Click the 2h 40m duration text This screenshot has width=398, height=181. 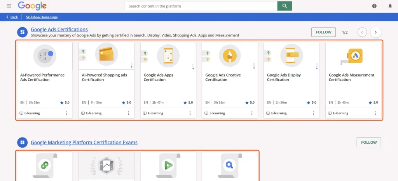[343, 103]
